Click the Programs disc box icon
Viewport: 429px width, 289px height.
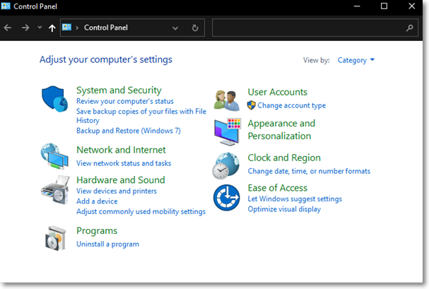point(54,238)
